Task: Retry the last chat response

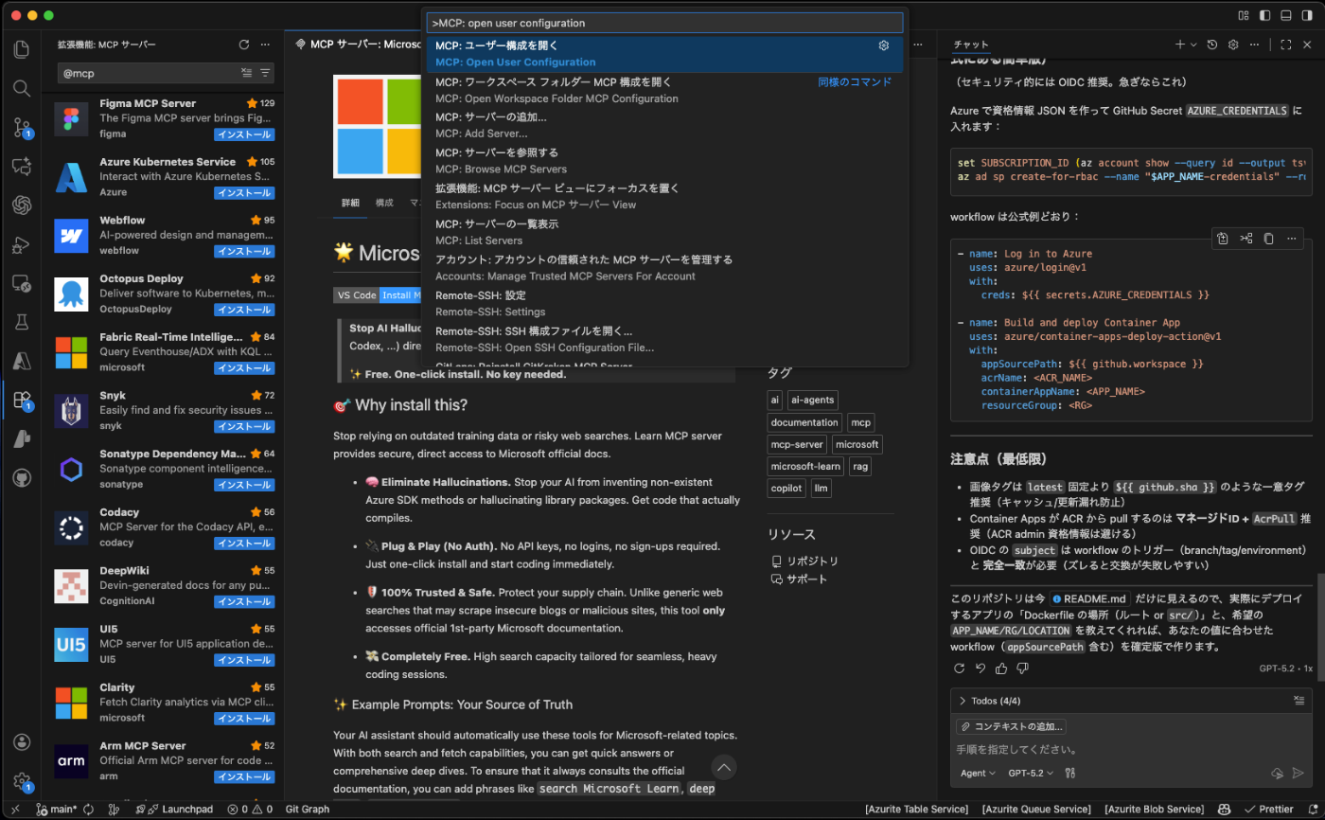Action: [959, 668]
